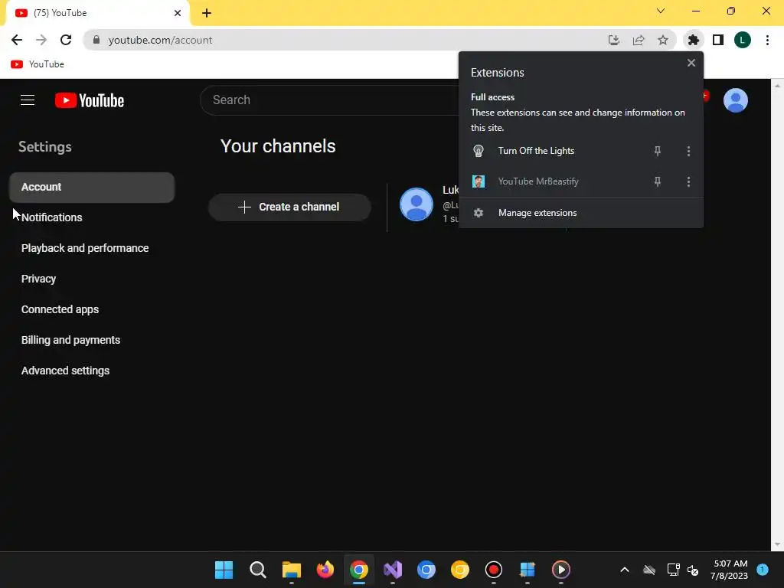This screenshot has height=588, width=784.
Task: Open the muted volume tray icon
Action: click(x=693, y=570)
